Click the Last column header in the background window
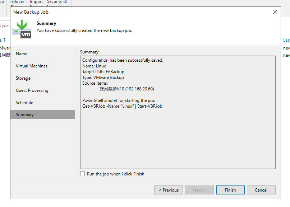 tap(286, 40)
